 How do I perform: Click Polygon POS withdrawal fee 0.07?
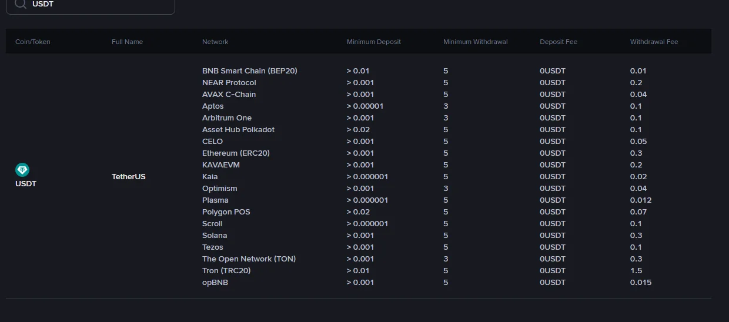[638, 212]
